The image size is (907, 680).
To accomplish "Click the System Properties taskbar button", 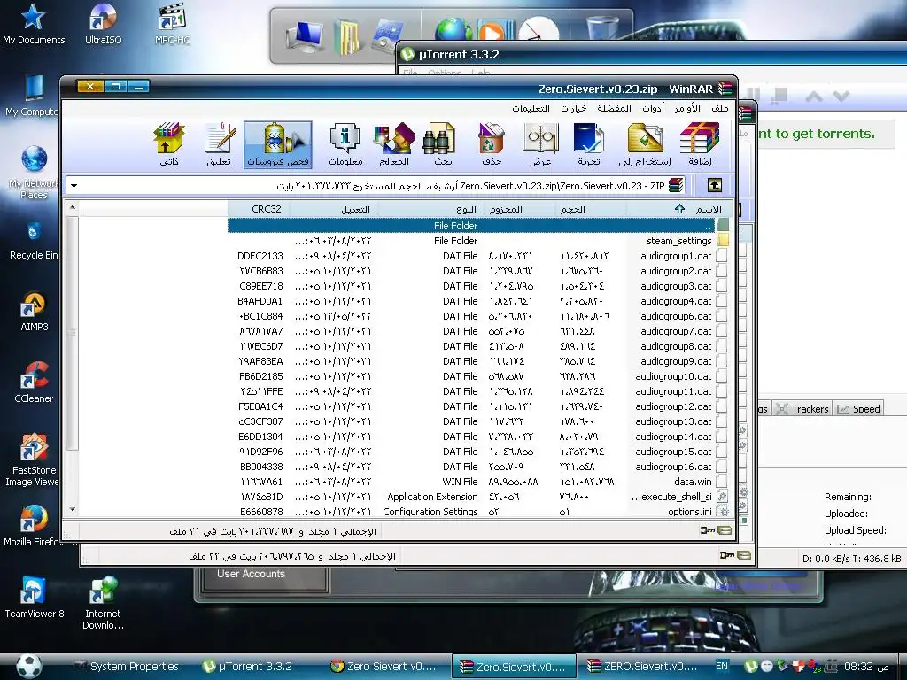I will (x=126, y=666).
